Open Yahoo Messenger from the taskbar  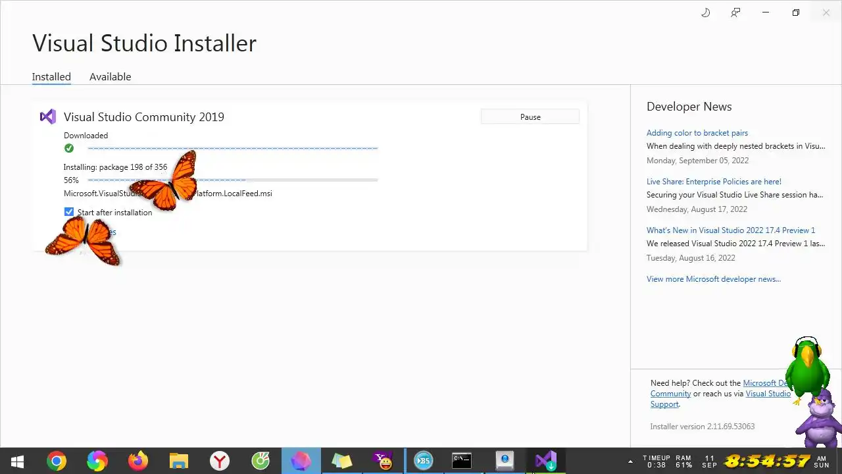click(x=383, y=461)
